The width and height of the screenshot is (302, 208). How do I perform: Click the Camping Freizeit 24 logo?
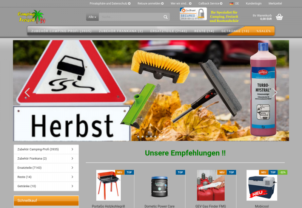pyautogui.click(x=31, y=17)
